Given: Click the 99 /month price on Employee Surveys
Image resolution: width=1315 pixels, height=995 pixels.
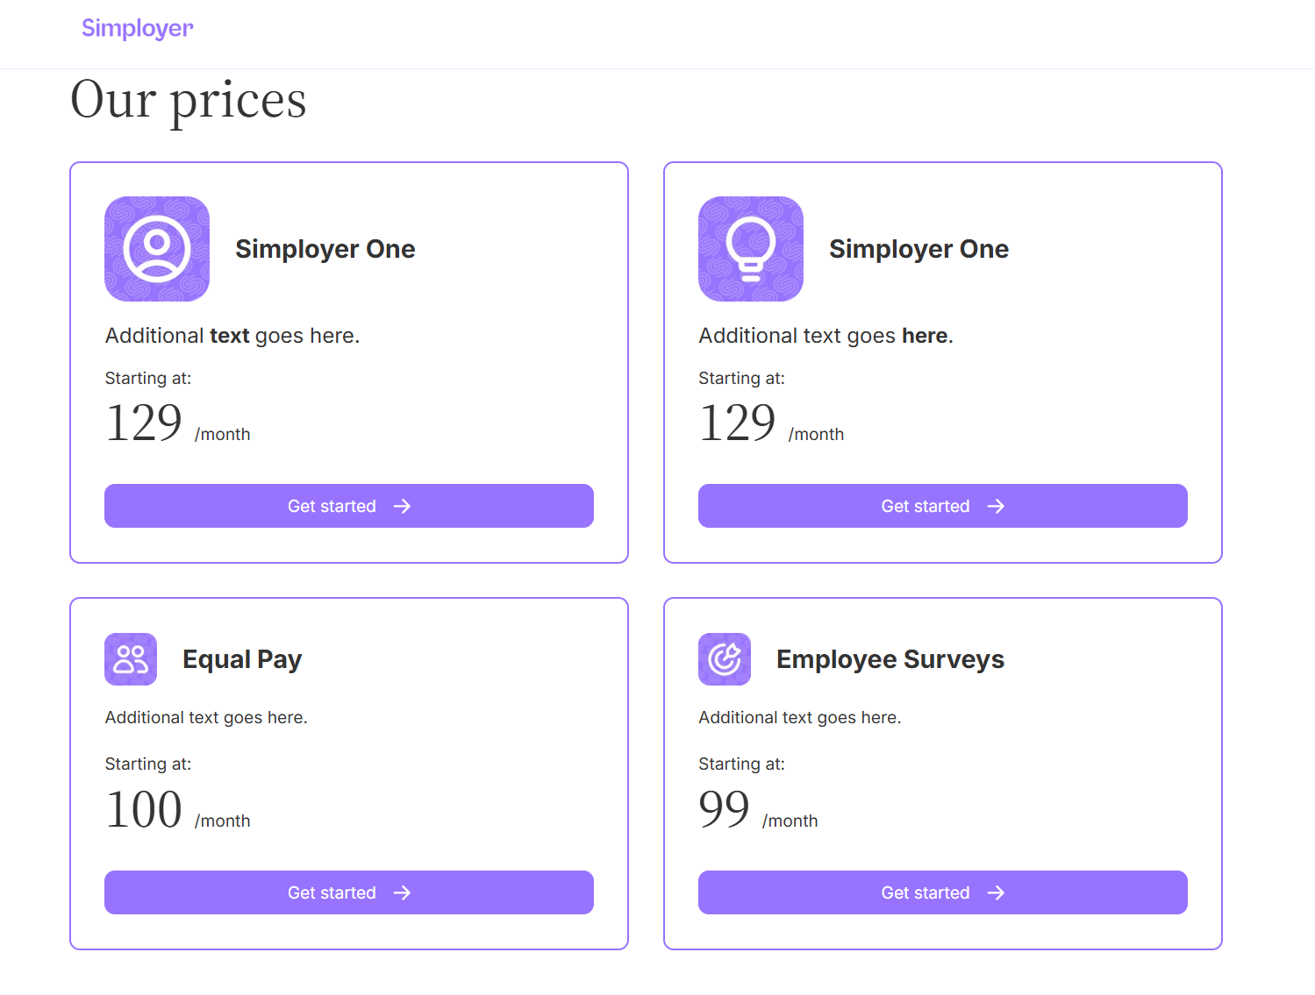Looking at the screenshot, I should tap(757, 810).
